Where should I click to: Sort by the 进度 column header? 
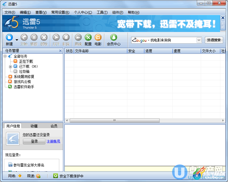coord(158,51)
